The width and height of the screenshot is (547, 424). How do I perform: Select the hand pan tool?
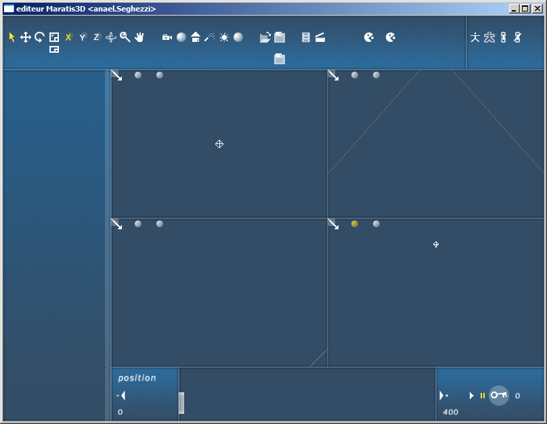139,37
